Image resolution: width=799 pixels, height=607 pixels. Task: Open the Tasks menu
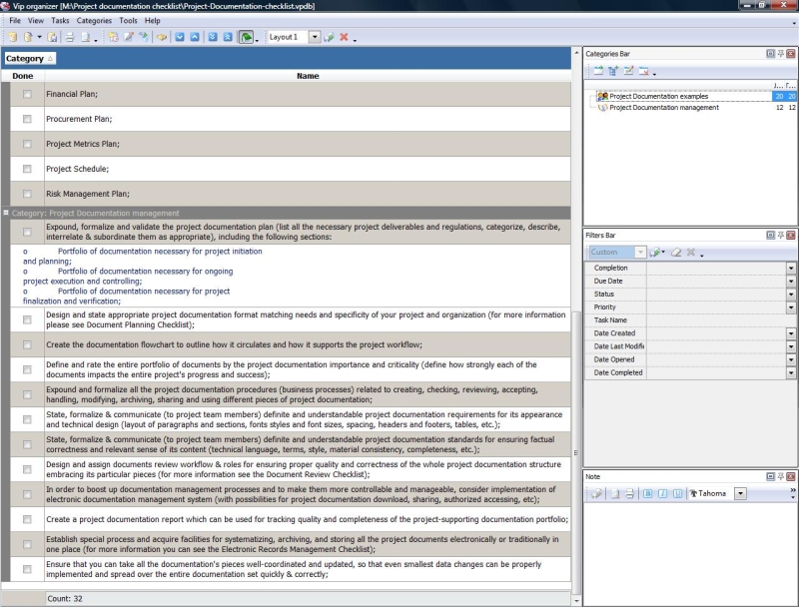(63, 18)
